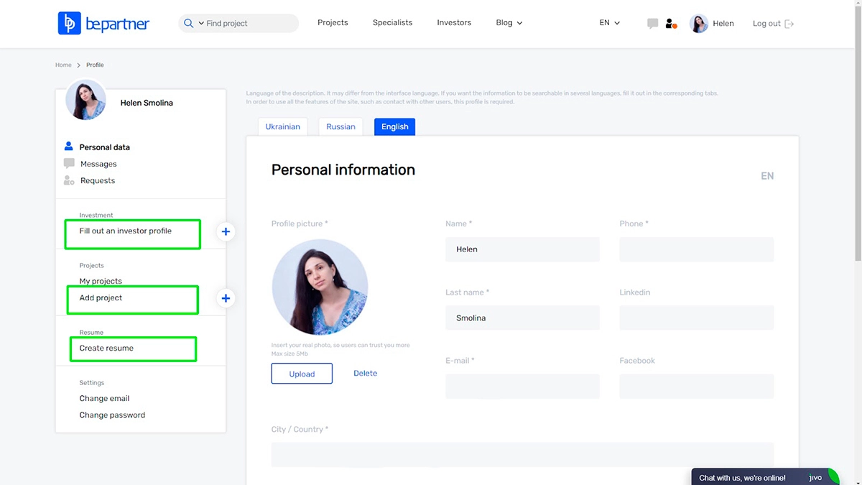Open the search scope dropdown arrow
Screen dimensions: 862x485
201,23
